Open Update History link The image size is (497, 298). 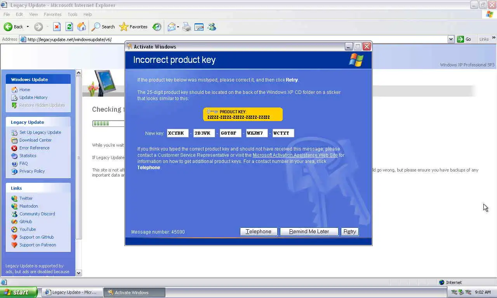(x=33, y=97)
